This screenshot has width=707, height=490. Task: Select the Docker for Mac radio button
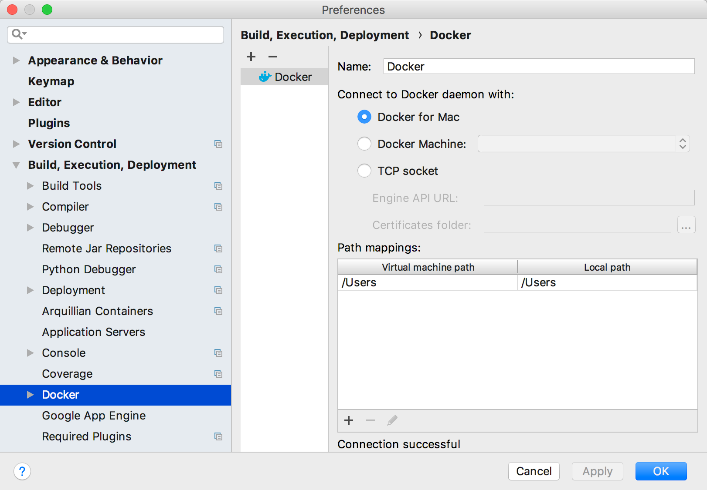364,117
